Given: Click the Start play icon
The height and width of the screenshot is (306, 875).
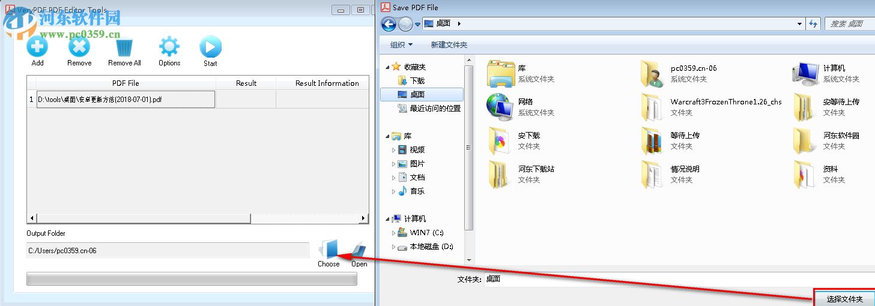Looking at the screenshot, I should [210, 47].
